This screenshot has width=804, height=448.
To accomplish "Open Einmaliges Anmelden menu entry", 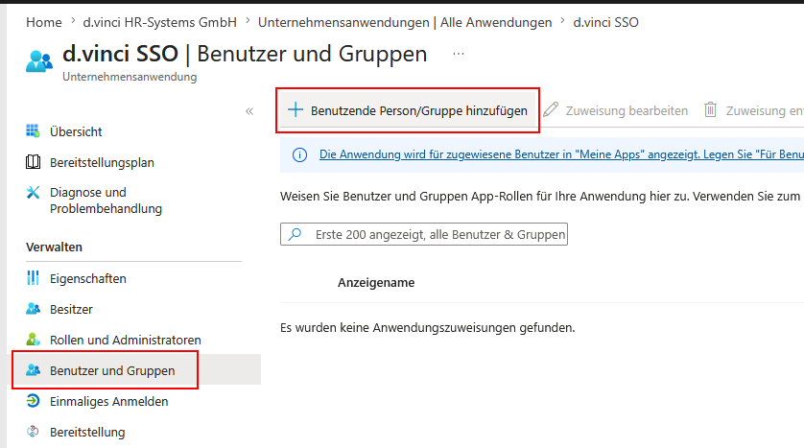I will [x=108, y=401].
